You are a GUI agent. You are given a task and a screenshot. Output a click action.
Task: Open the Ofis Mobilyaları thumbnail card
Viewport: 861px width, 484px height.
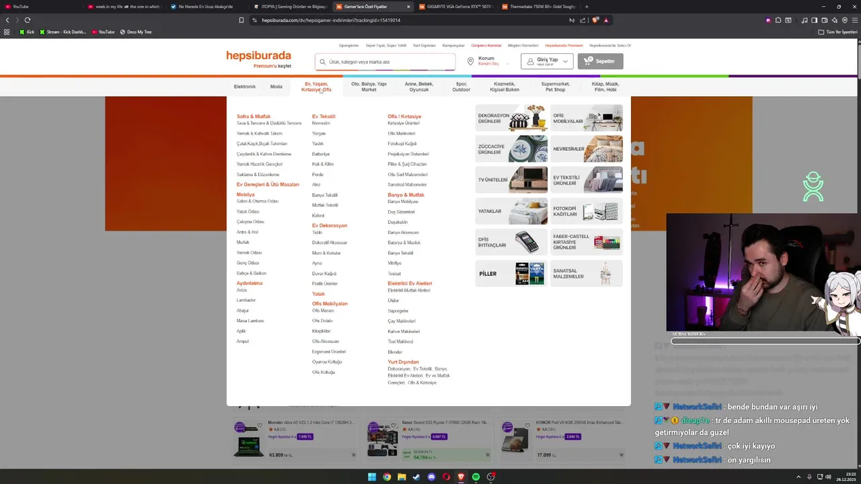coord(587,118)
